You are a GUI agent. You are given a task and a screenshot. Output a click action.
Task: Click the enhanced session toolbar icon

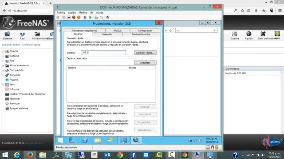(107, 18)
